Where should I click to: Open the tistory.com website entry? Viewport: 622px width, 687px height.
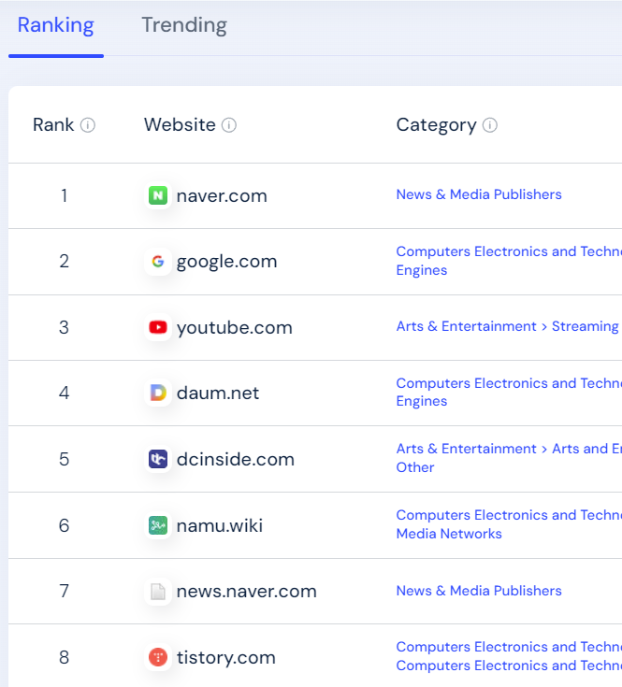226,658
